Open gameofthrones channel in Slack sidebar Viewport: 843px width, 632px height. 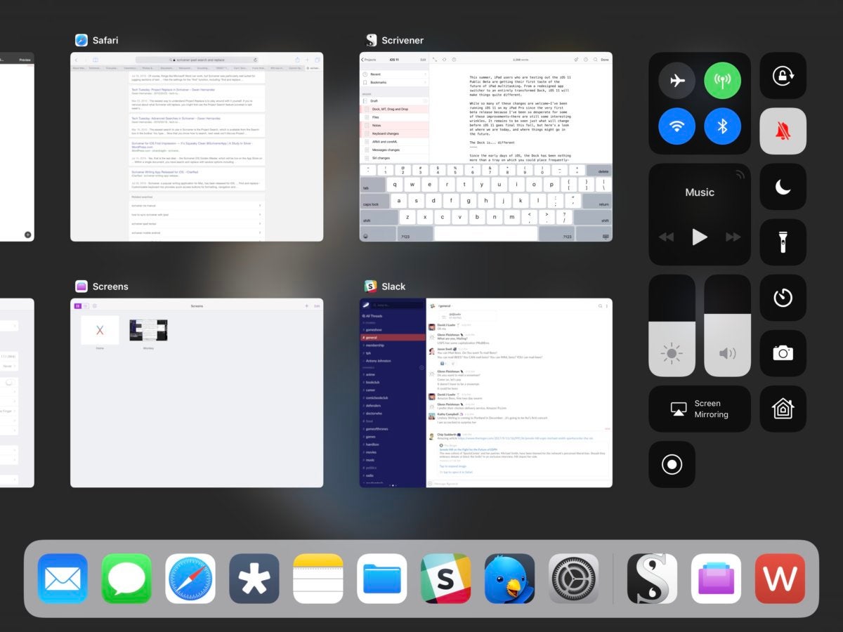coord(393,428)
